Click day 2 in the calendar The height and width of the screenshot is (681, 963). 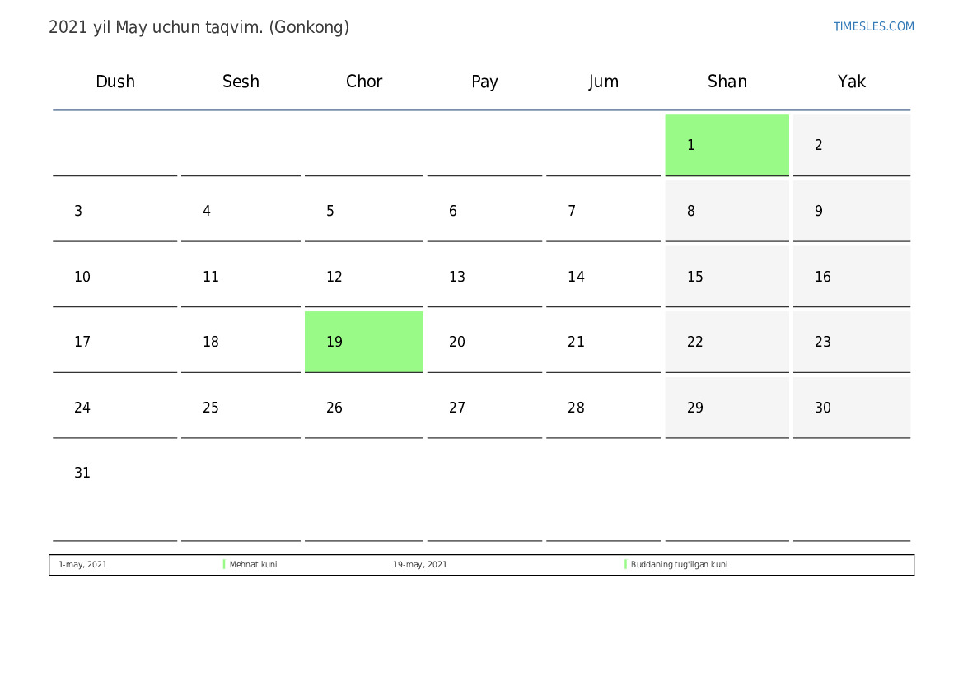point(851,145)
